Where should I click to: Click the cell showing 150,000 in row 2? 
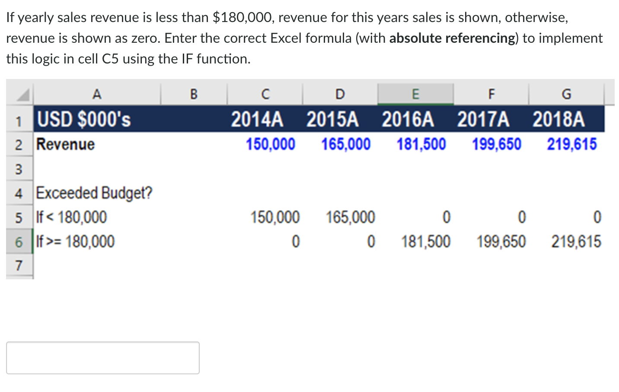[x=270, y=144]
